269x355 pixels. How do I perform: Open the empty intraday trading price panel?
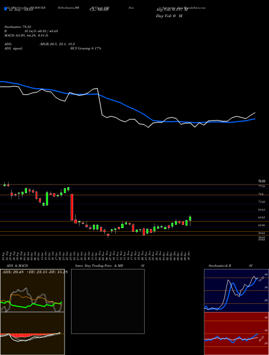(x=108, y=301)
